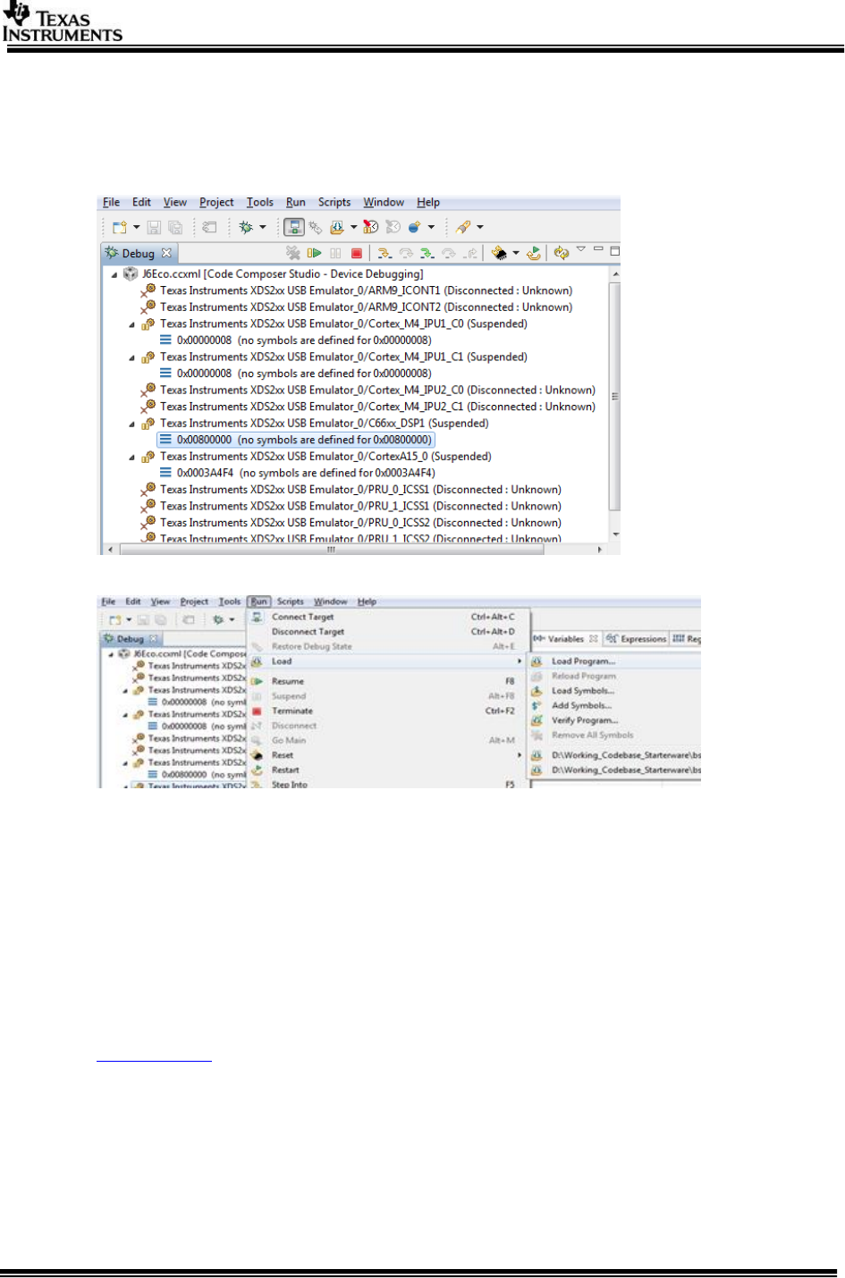The image size is (845, 1278).
Task: Open Project menu in window with full Debug view
Action: coord(216,203)
